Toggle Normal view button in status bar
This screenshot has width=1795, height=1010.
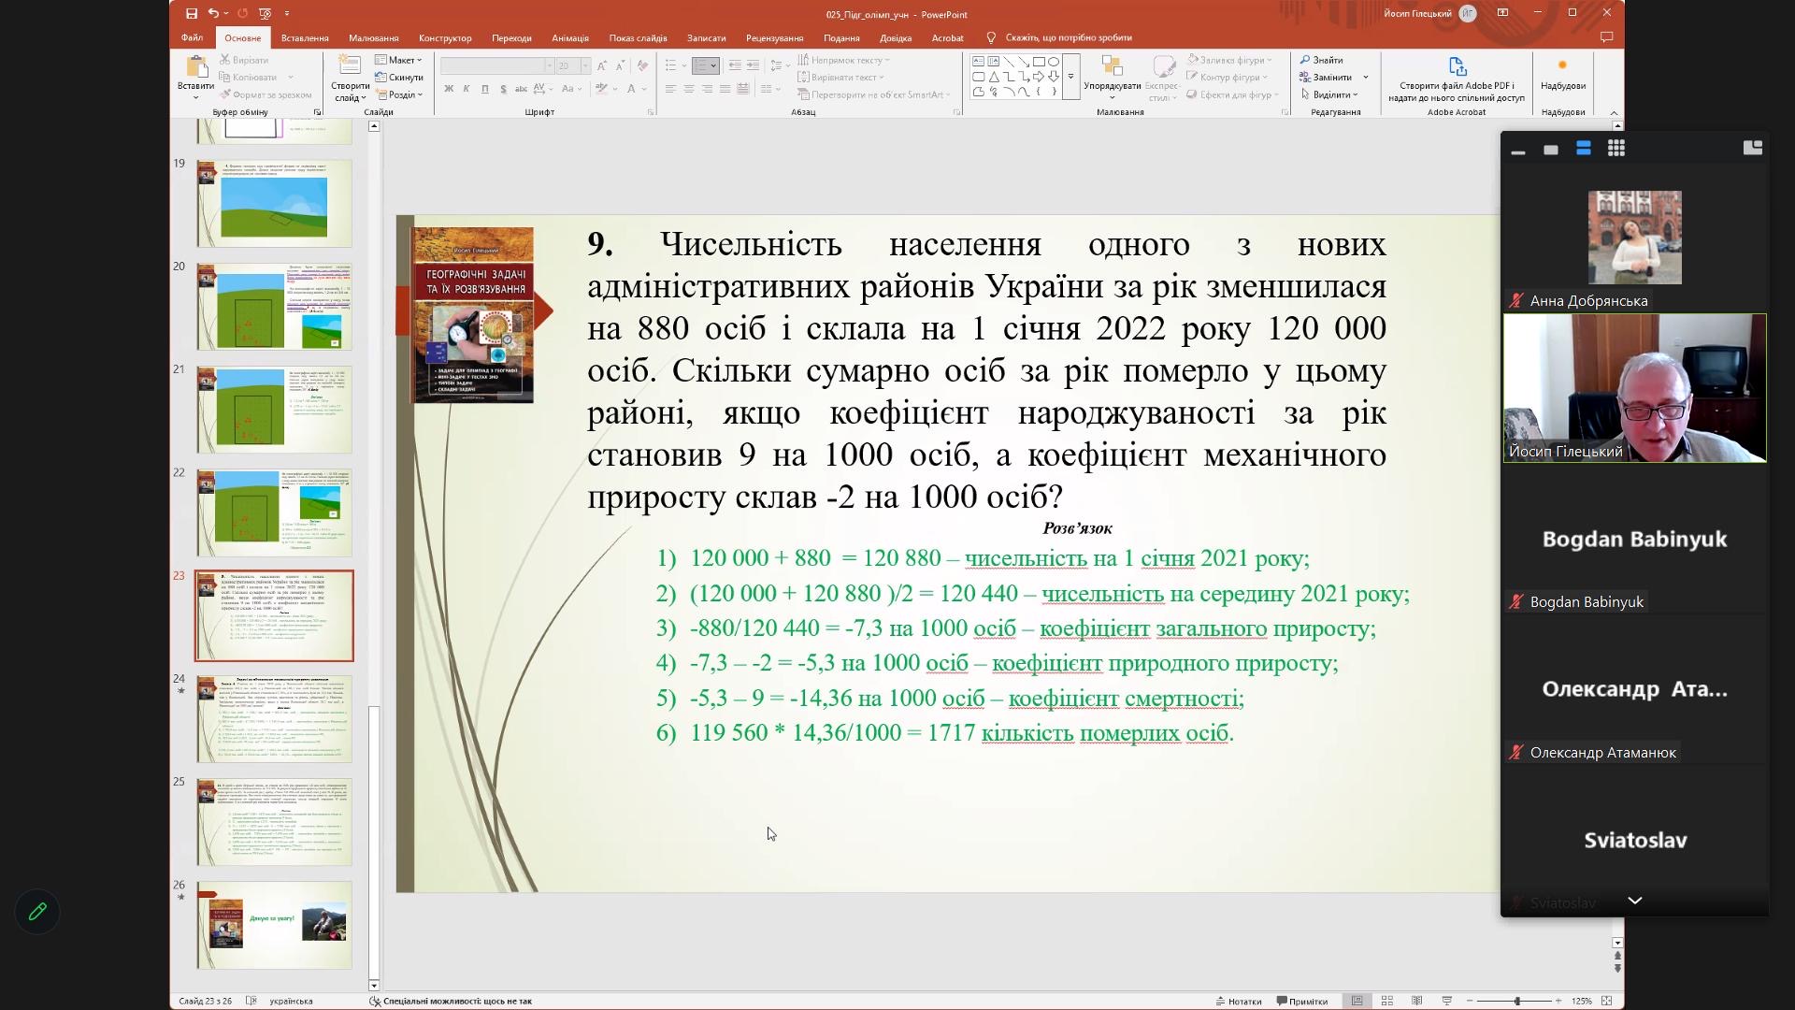1357,1001
